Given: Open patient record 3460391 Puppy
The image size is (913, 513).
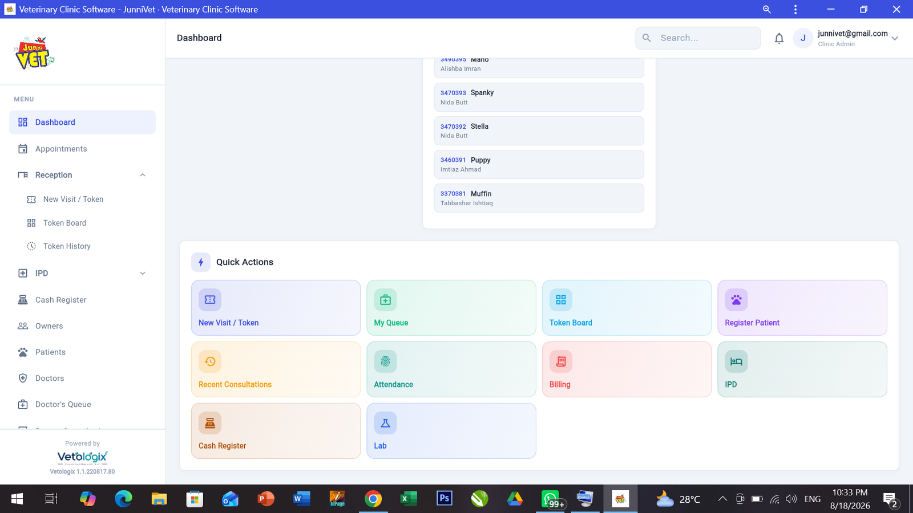Looking at the screenshot, I should point(539,165).
